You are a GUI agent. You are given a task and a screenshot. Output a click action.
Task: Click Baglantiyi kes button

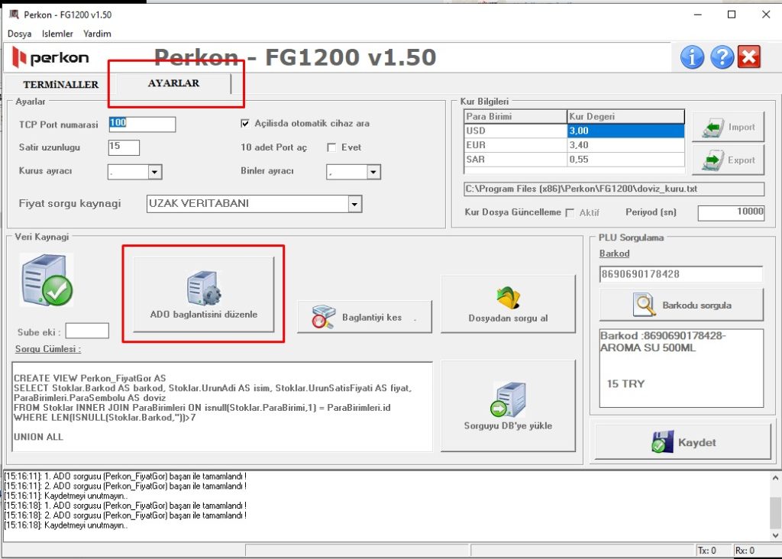coord(364,317)
